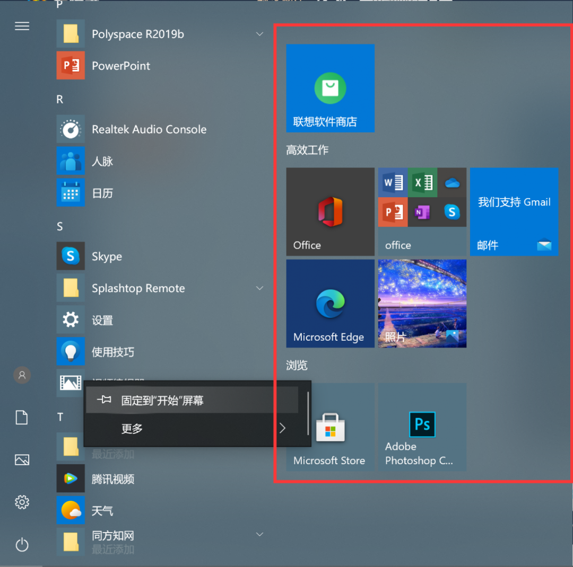Open 设置 settings app in list

pos(161,320)
